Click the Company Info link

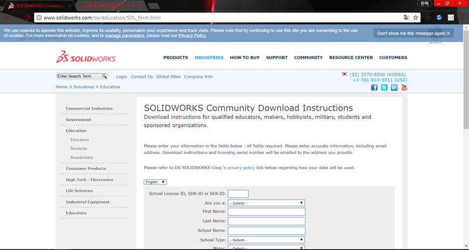198,77
